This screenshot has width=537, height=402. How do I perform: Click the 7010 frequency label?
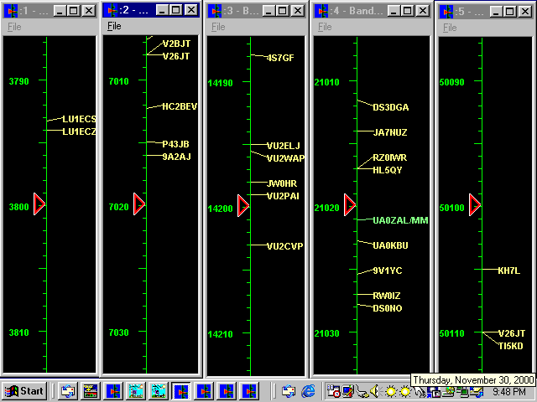118,81
